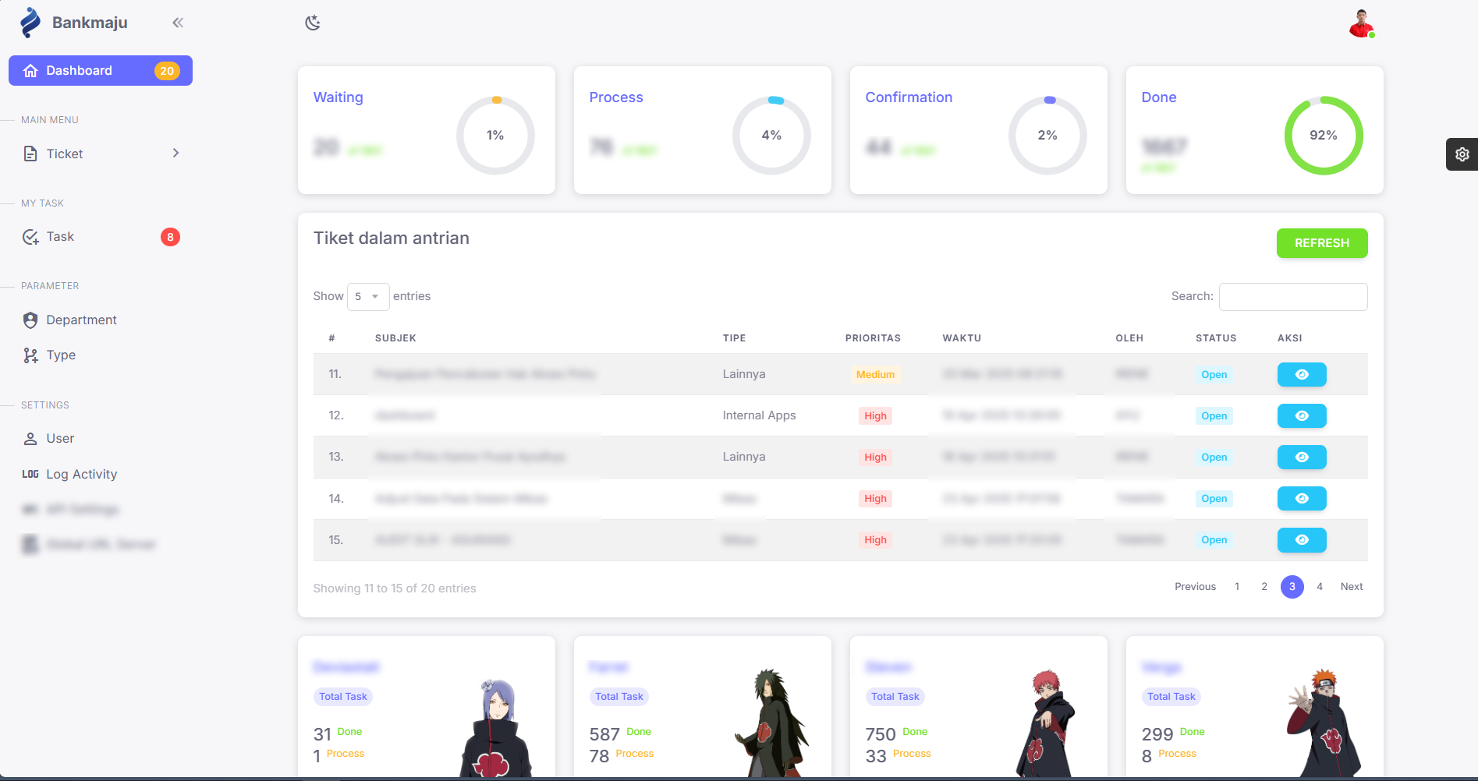This screenshot has height=781, width=1478.
Task: Open the Type parameter settings
Action: point(61,355)
